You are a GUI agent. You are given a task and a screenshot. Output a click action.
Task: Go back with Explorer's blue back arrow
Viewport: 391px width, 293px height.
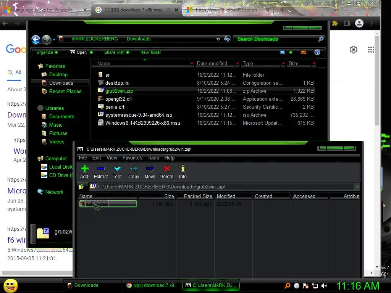point(36,39)
